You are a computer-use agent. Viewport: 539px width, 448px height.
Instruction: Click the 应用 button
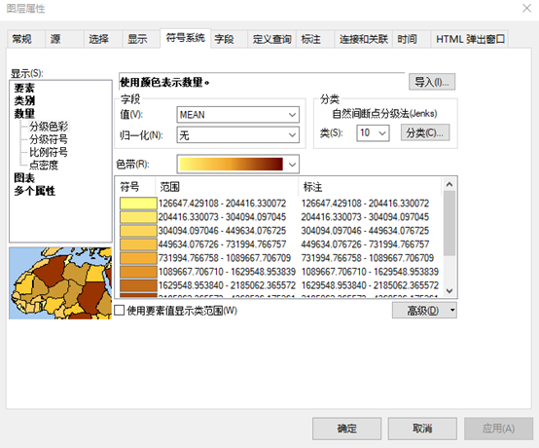498,429
